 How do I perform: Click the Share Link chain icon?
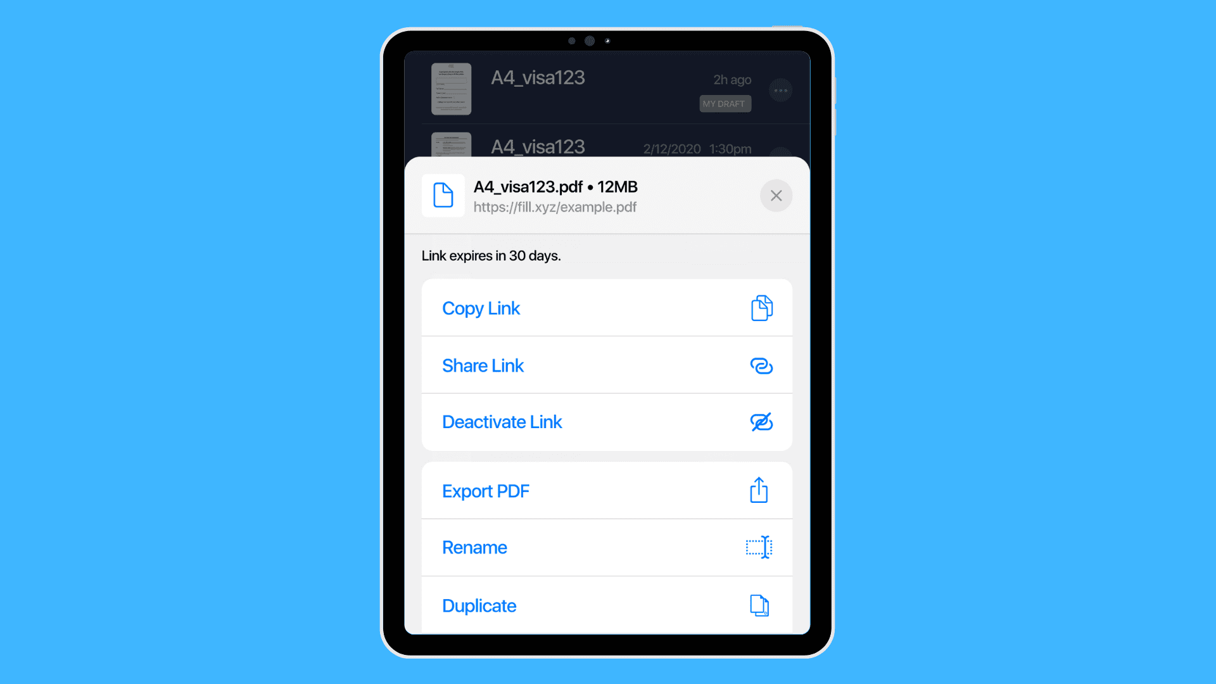pyautogui.click(x=761, y=365)
